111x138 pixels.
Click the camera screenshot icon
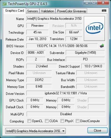tap(104, 11)
